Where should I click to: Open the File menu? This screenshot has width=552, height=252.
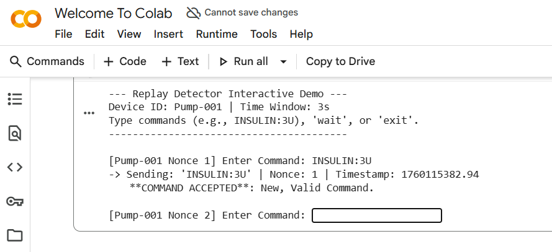(x=63, y=34)
